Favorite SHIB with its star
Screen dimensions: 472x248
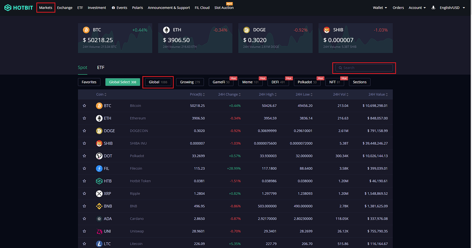[x=84, y=143]
